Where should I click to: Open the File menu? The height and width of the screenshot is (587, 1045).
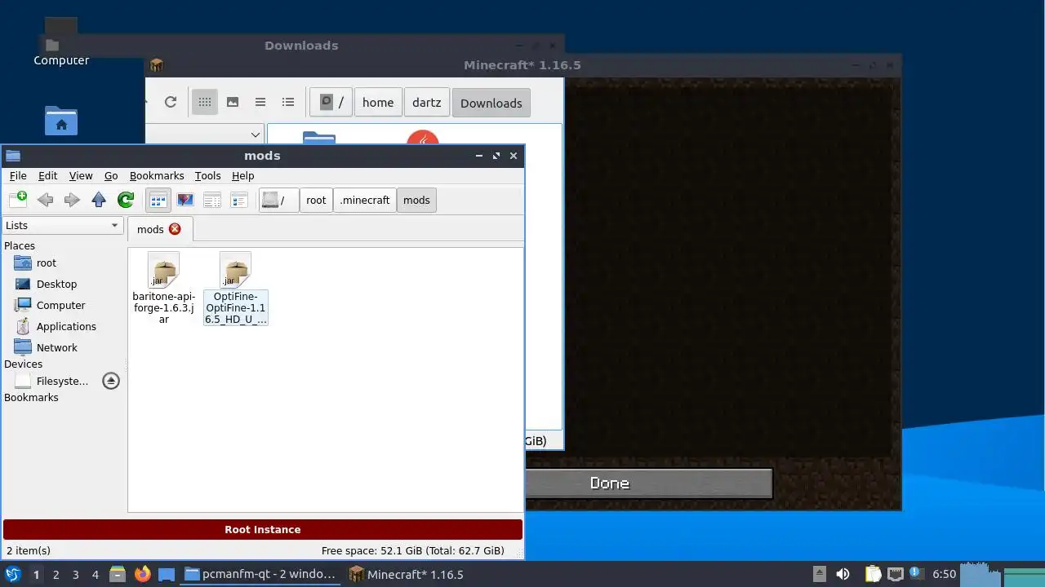point(18,175)
